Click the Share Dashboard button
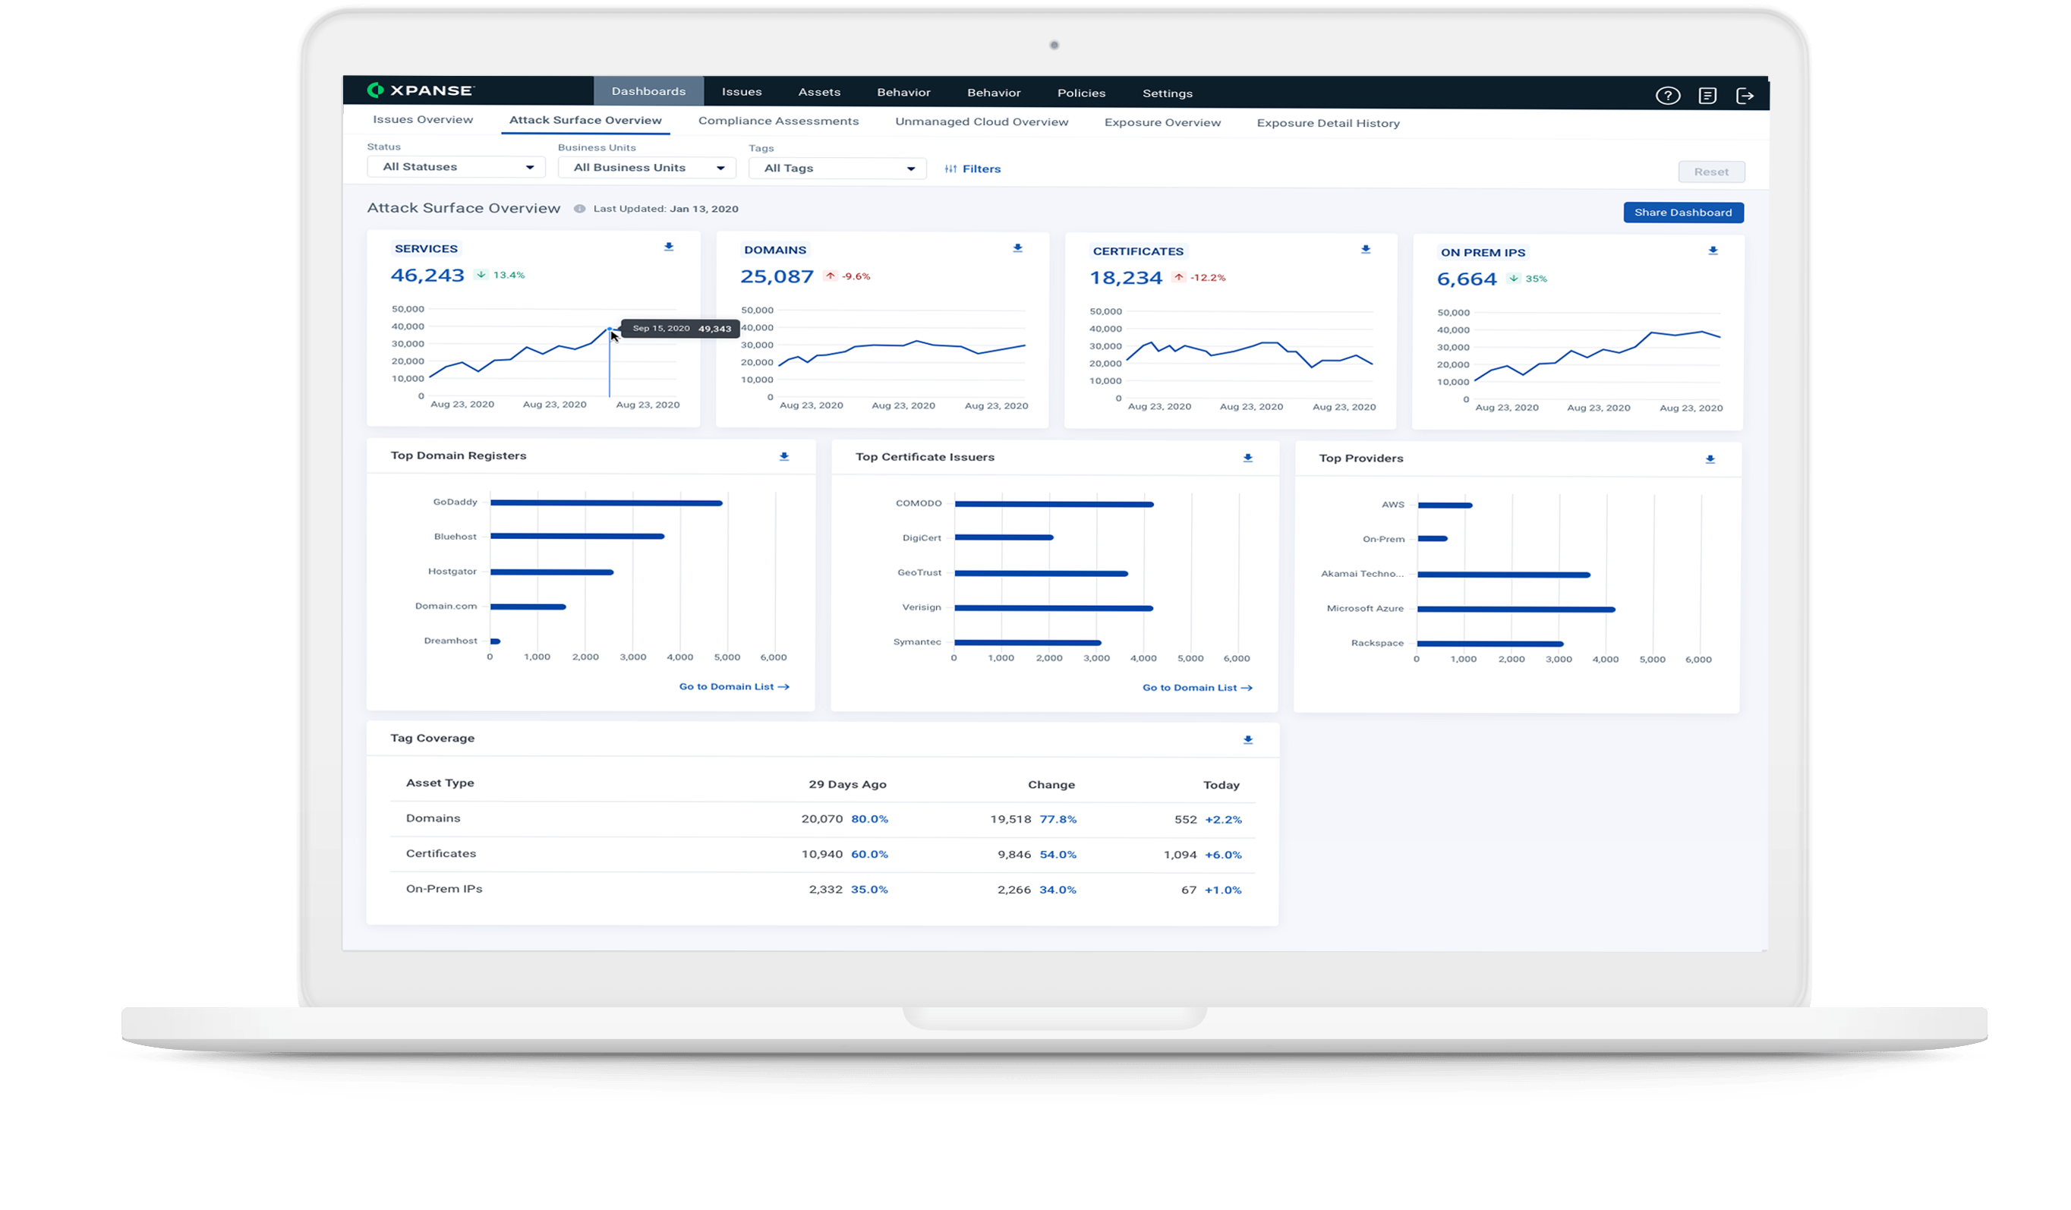The height and width of the screenshot is (1210, 2071). 1682,212
